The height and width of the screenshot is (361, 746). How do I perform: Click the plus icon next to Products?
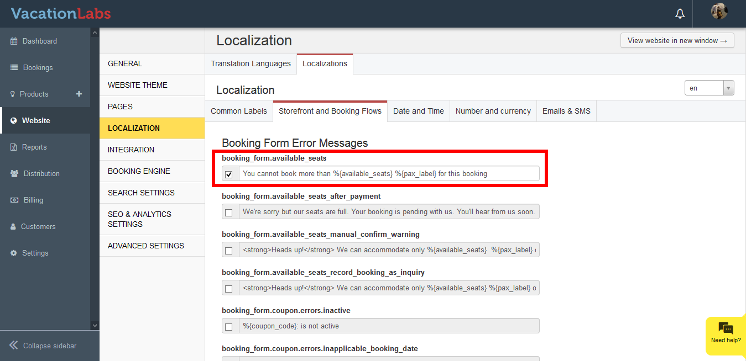pyautogui.click(x=79, y=94)
